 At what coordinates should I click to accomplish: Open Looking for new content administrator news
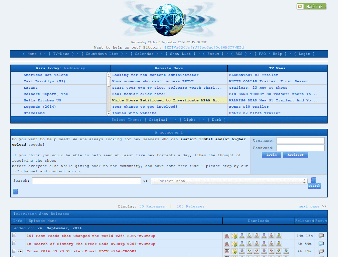[x=155, y=75]
